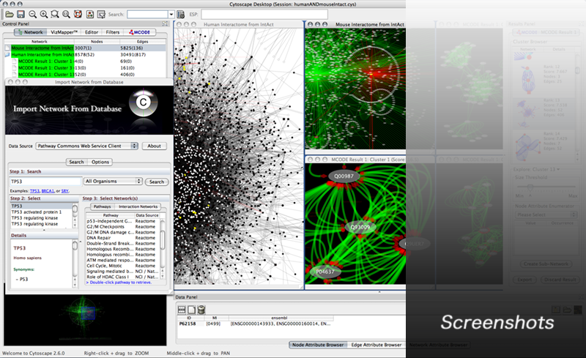Click the zoom to fit content icon
Screen dimensions: 586x358
tap(66, 14)
